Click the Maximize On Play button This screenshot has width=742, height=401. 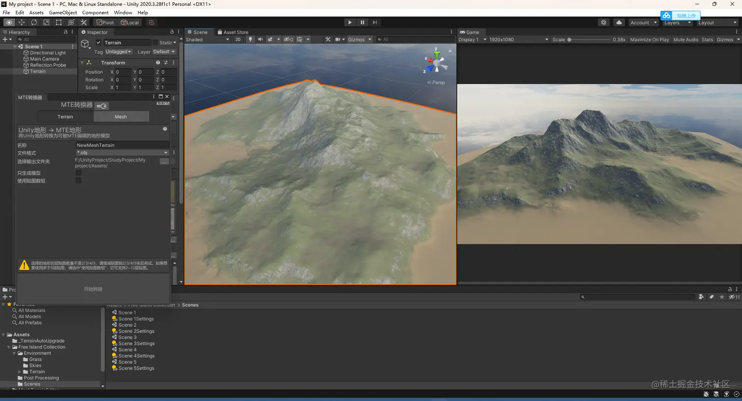pos(649,40)
